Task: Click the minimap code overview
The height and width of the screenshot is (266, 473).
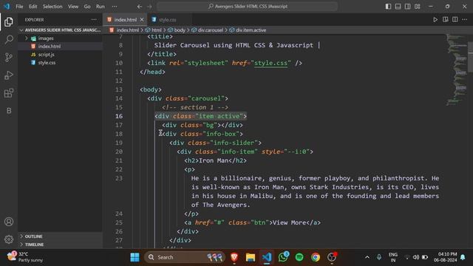Action: click(x=457, y=69)
